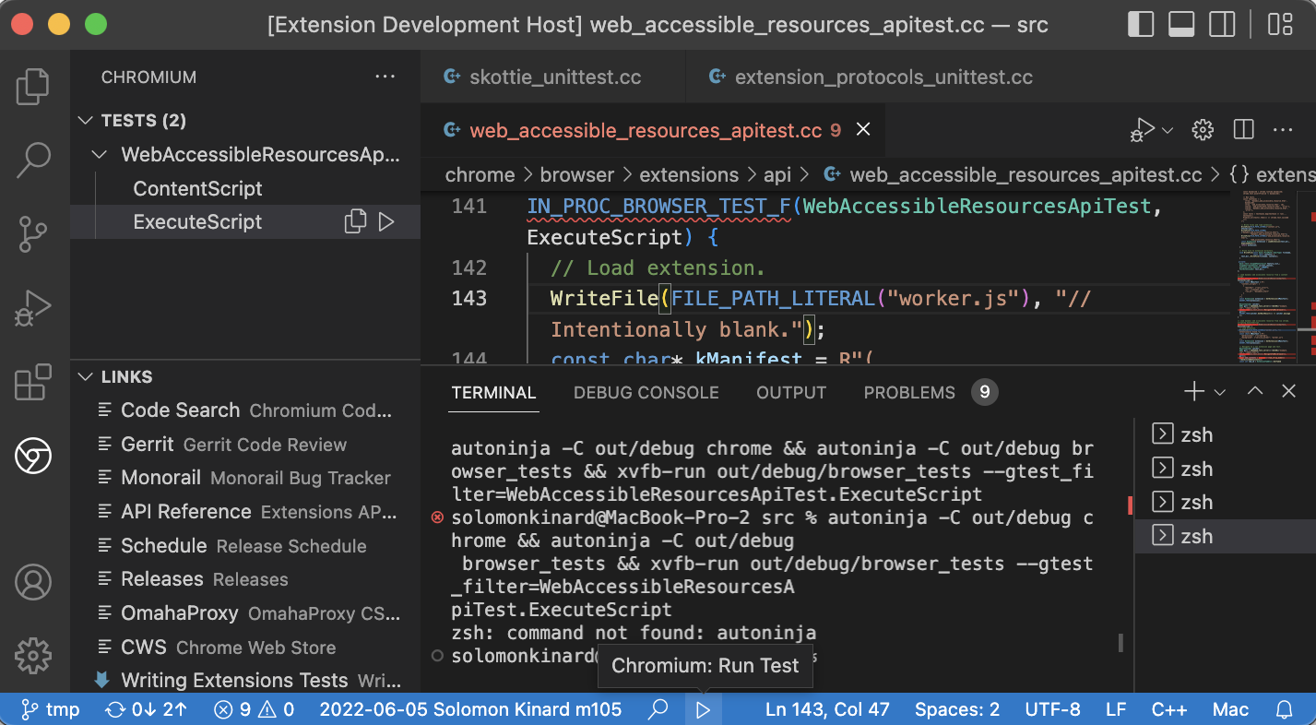Click the extensions breadcrumb segment
The height and width of the screenshot is (725, 1316).
pos(689,174)
